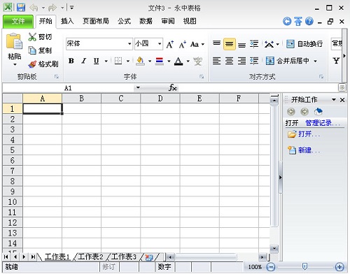350x274 pixels.
Task: Select the row 5 header
Action: tap(13, 150)
